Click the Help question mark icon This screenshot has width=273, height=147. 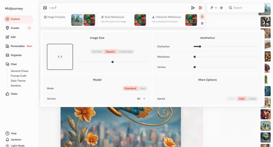7,134
